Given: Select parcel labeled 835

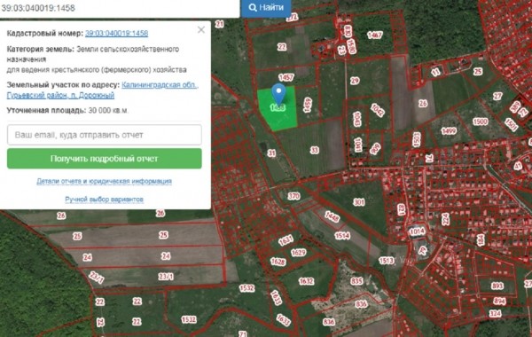Looking at the screenshot, I should point(356,281).
